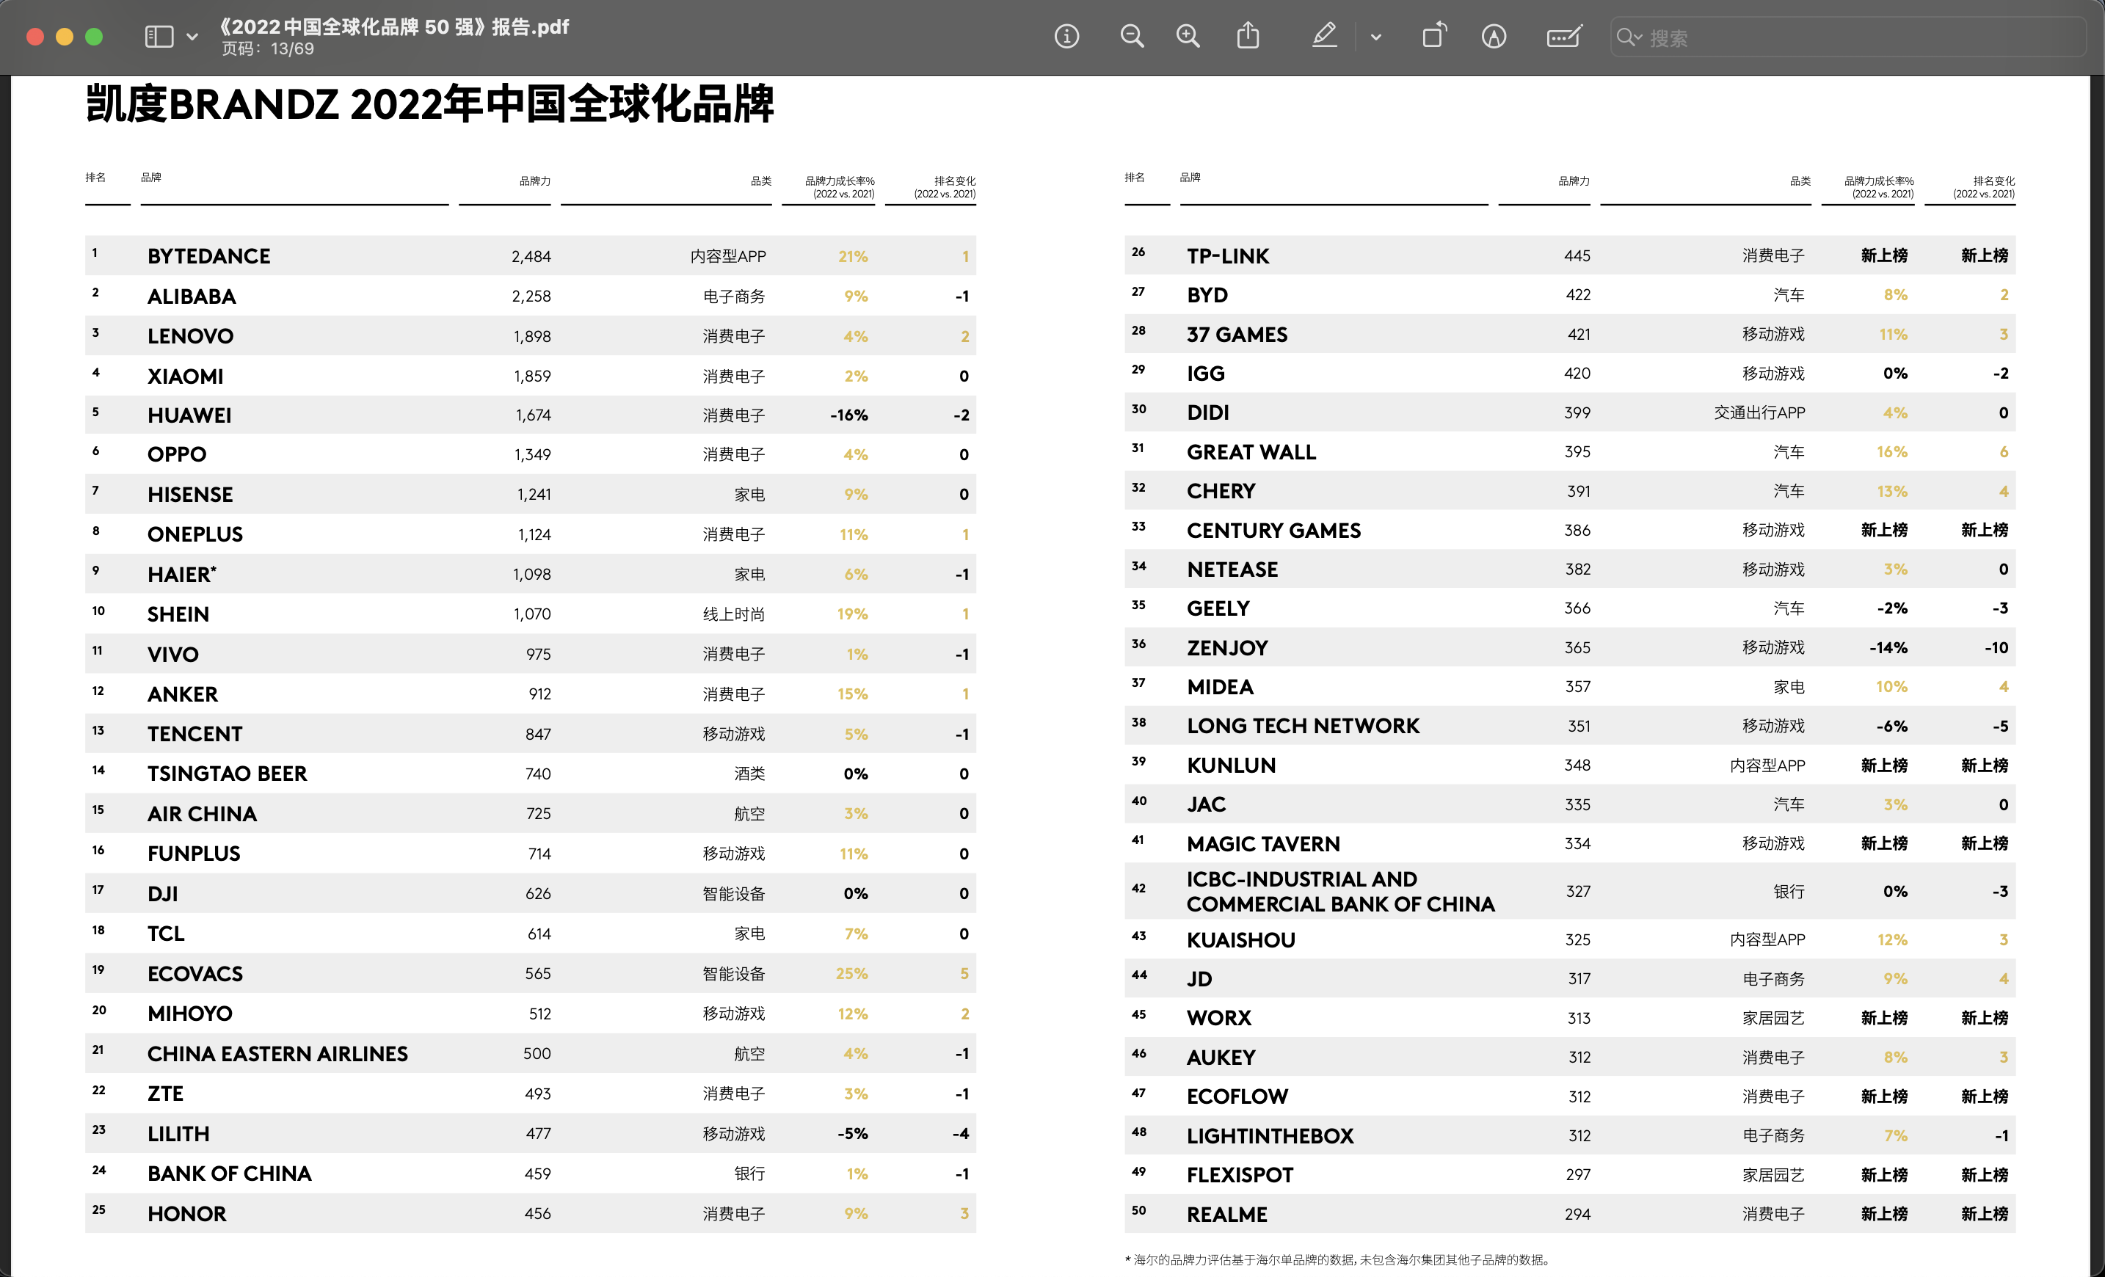The image size is (2105, 1277).
Task: Select the BANK OF CHINA row name
Action: coord(229,1174)
